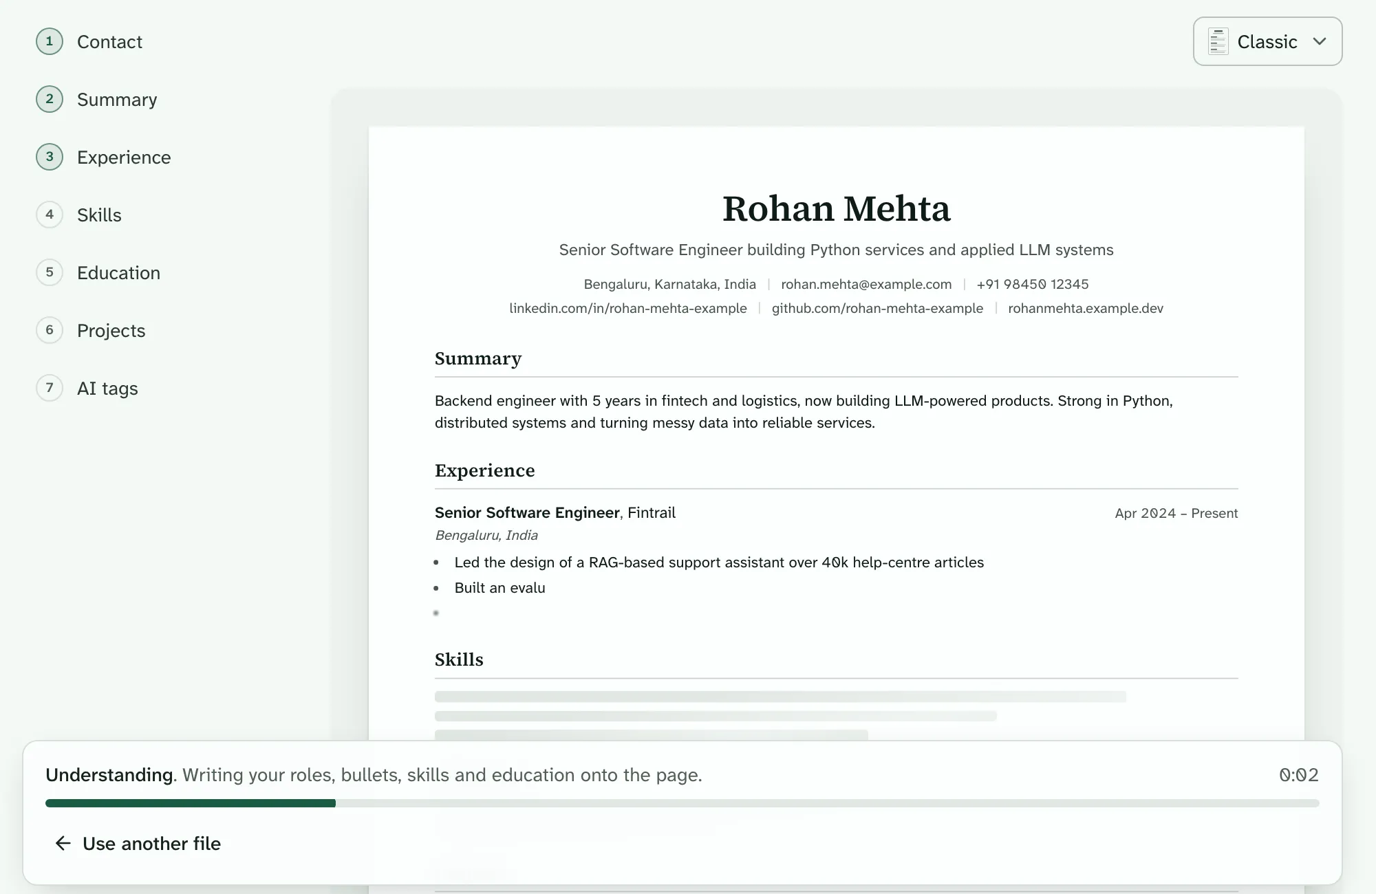Click the Apr 2024 – Present date range
The width and height of the screenshot is (1376, 894).
tap(1176, 513)
